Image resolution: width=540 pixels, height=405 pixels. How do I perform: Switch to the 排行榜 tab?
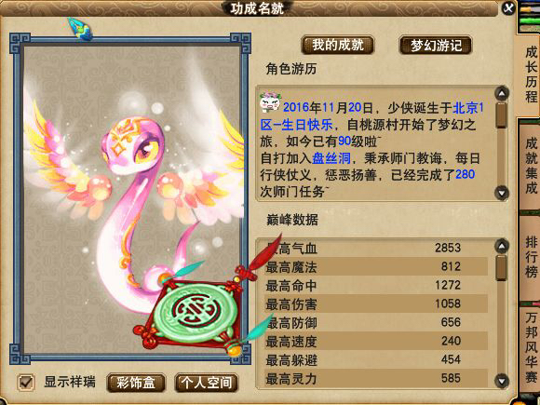tap(531, 257)
